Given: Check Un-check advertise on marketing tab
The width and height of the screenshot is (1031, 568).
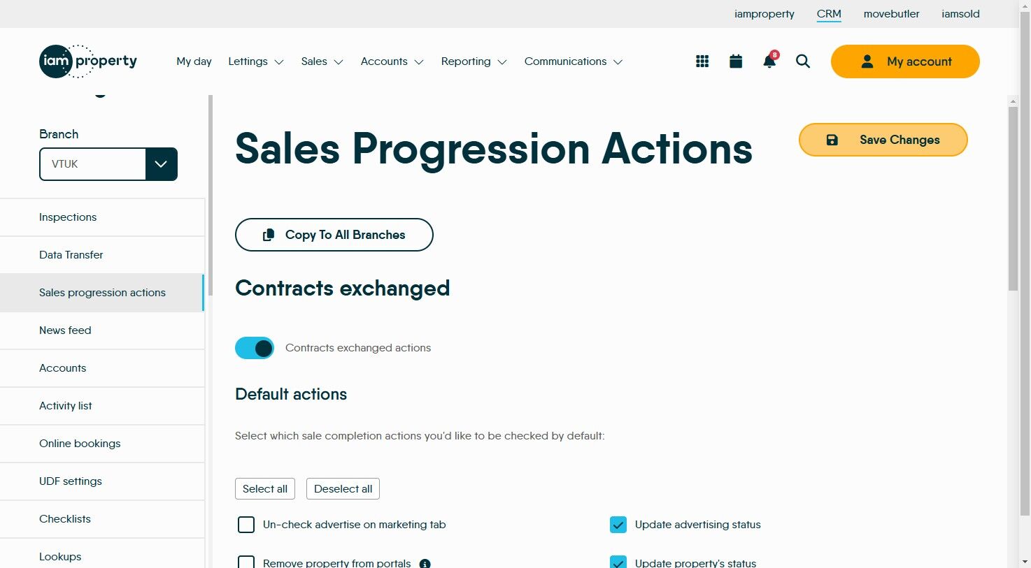Looking at the screenshot, I should click(x=246, y=525).
